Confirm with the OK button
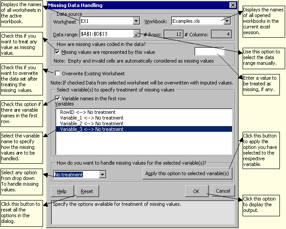The height and width of the screenshot is (229, 286). pyautogui.click(x=197, y=191)
